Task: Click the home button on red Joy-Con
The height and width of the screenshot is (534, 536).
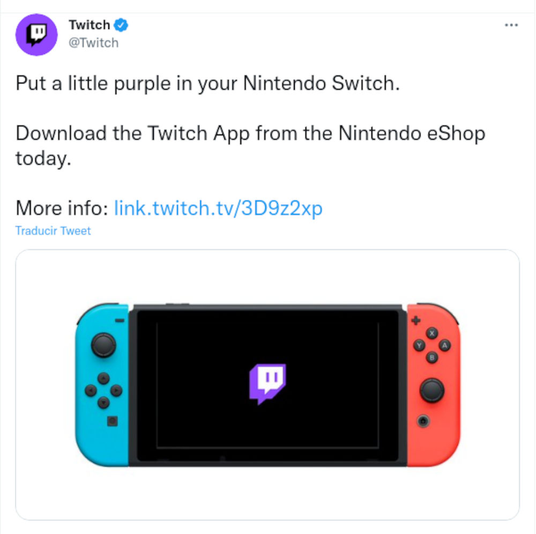Action: pos(423,421)
